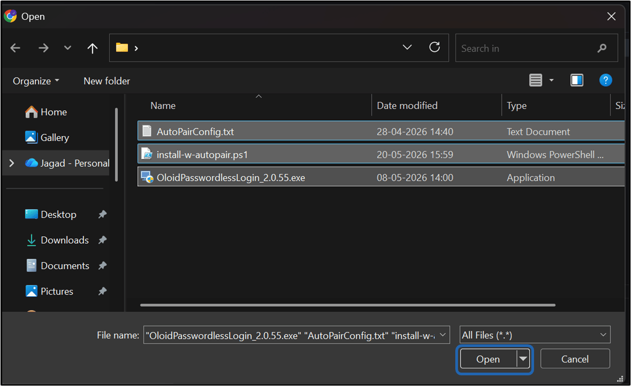
Task: Click date 08-05-2026 14:00 cell
Action: (415, 177)
